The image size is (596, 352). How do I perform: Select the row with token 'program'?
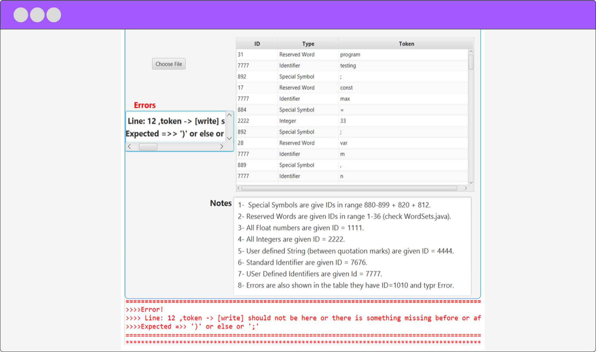click(x=352, y=54)
